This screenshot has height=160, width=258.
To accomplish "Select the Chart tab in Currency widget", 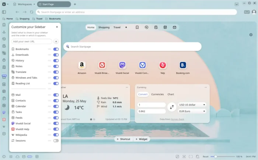I will (x=171, y=94).
